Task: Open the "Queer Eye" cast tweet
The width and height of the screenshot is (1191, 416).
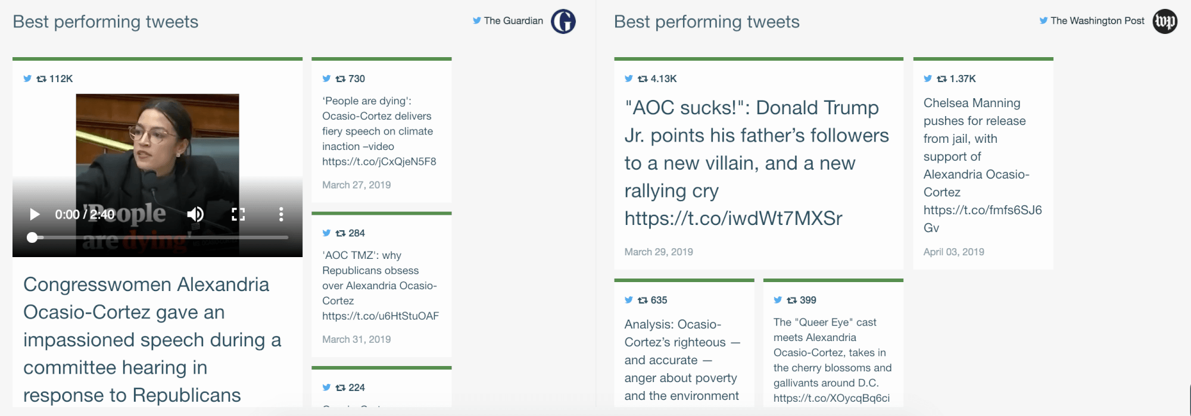Action: [x=831, y=360]
